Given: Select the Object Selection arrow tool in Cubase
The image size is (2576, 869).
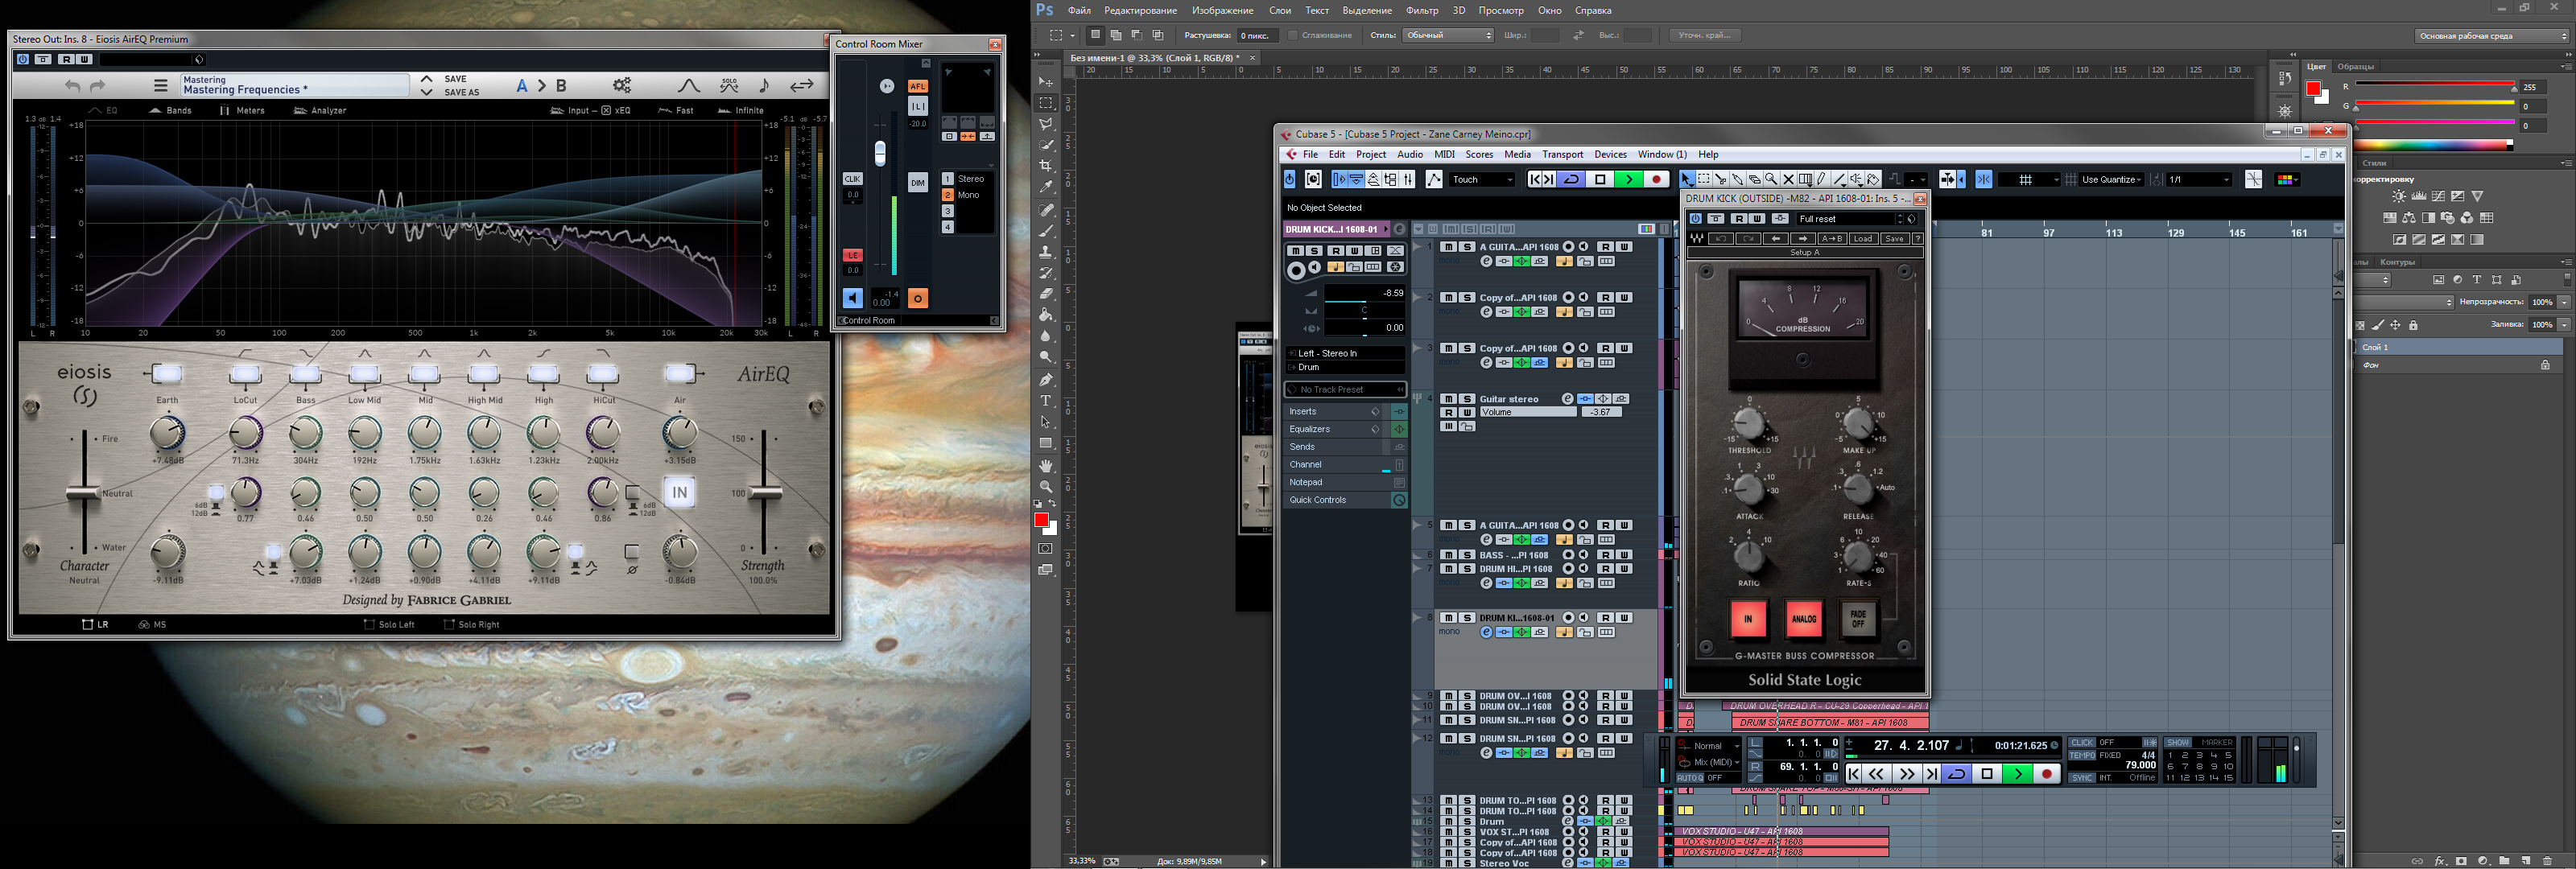Looking at the screenshot, I should (1688, 179).
